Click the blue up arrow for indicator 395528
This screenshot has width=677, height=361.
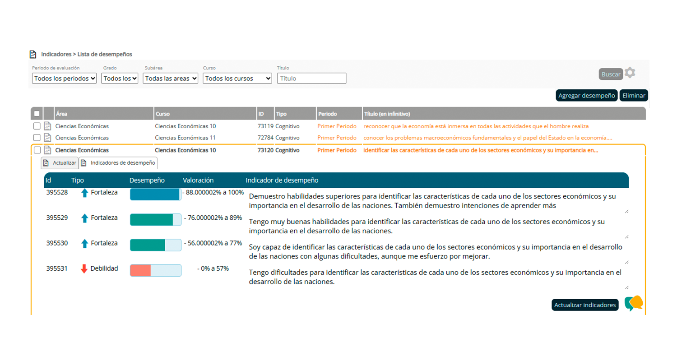coord(84,193)
